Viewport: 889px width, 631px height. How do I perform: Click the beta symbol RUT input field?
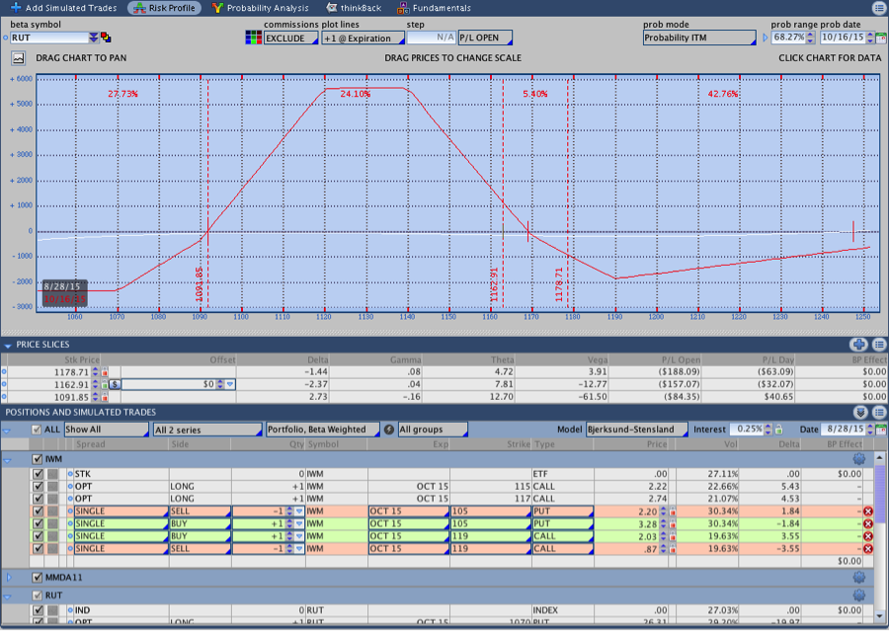[x=47, y=38]
